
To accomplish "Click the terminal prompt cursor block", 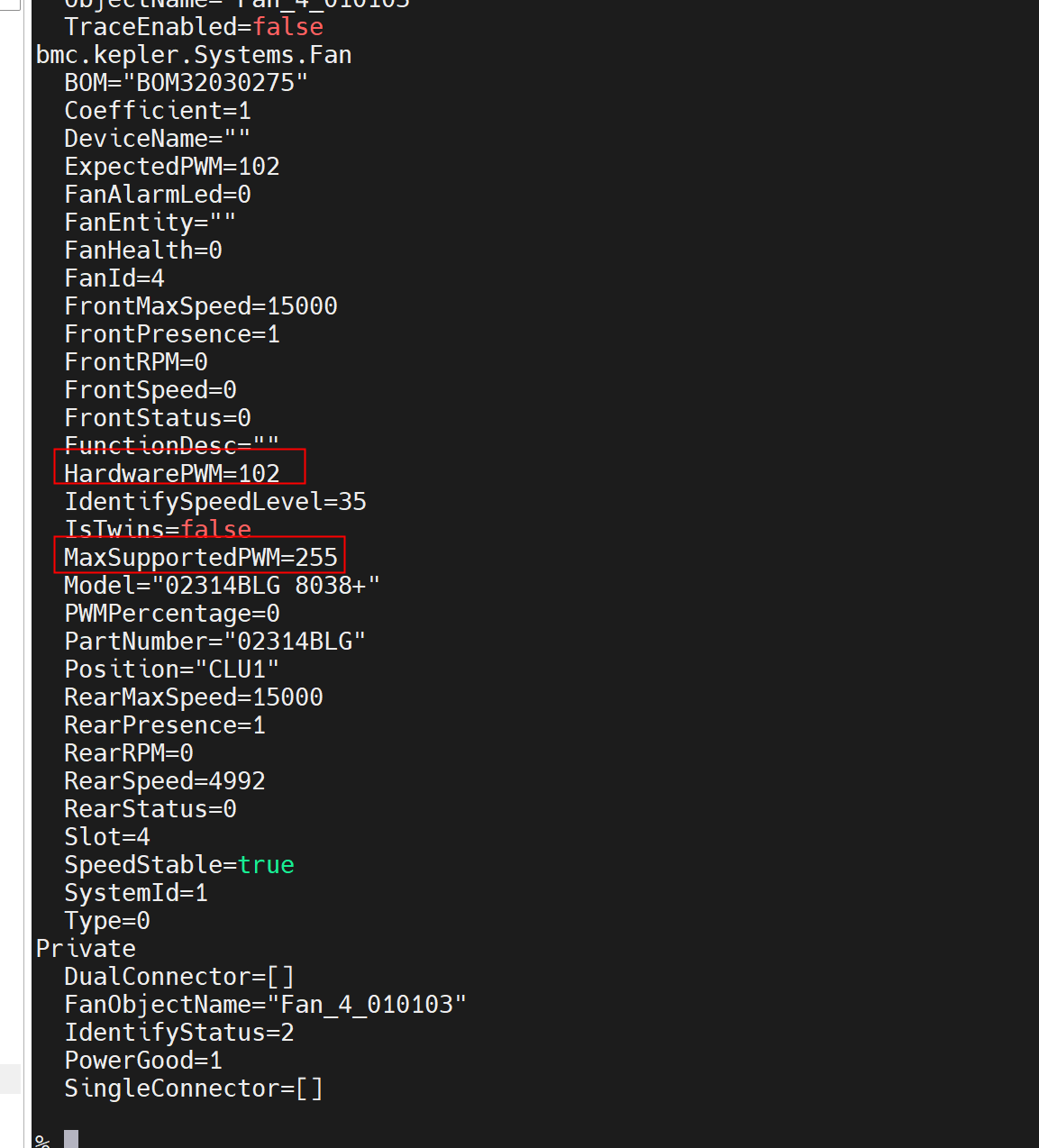I will pyautogui.click(x=71, y=1139).
